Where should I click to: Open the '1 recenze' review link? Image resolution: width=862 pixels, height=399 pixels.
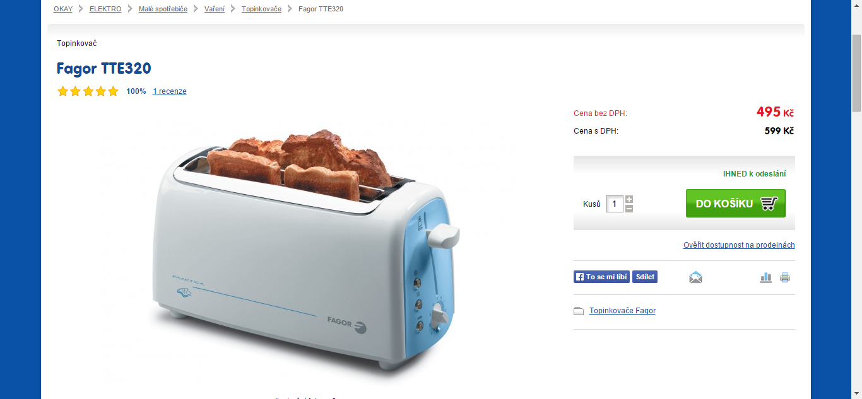point(170,91)
